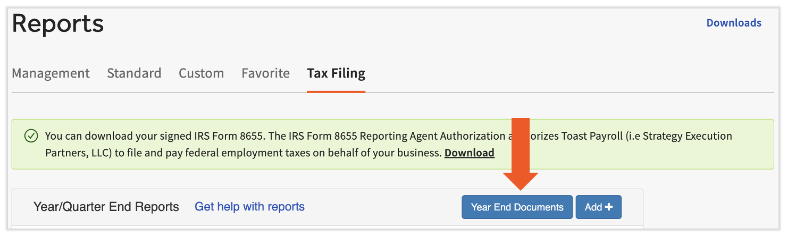Switch to the Management tab
Screen dimensions: 787x237
(x=51, y=73)
